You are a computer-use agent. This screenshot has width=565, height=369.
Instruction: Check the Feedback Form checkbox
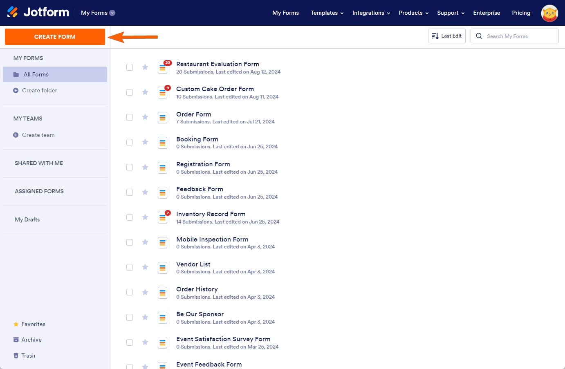[x=130, y=192]
